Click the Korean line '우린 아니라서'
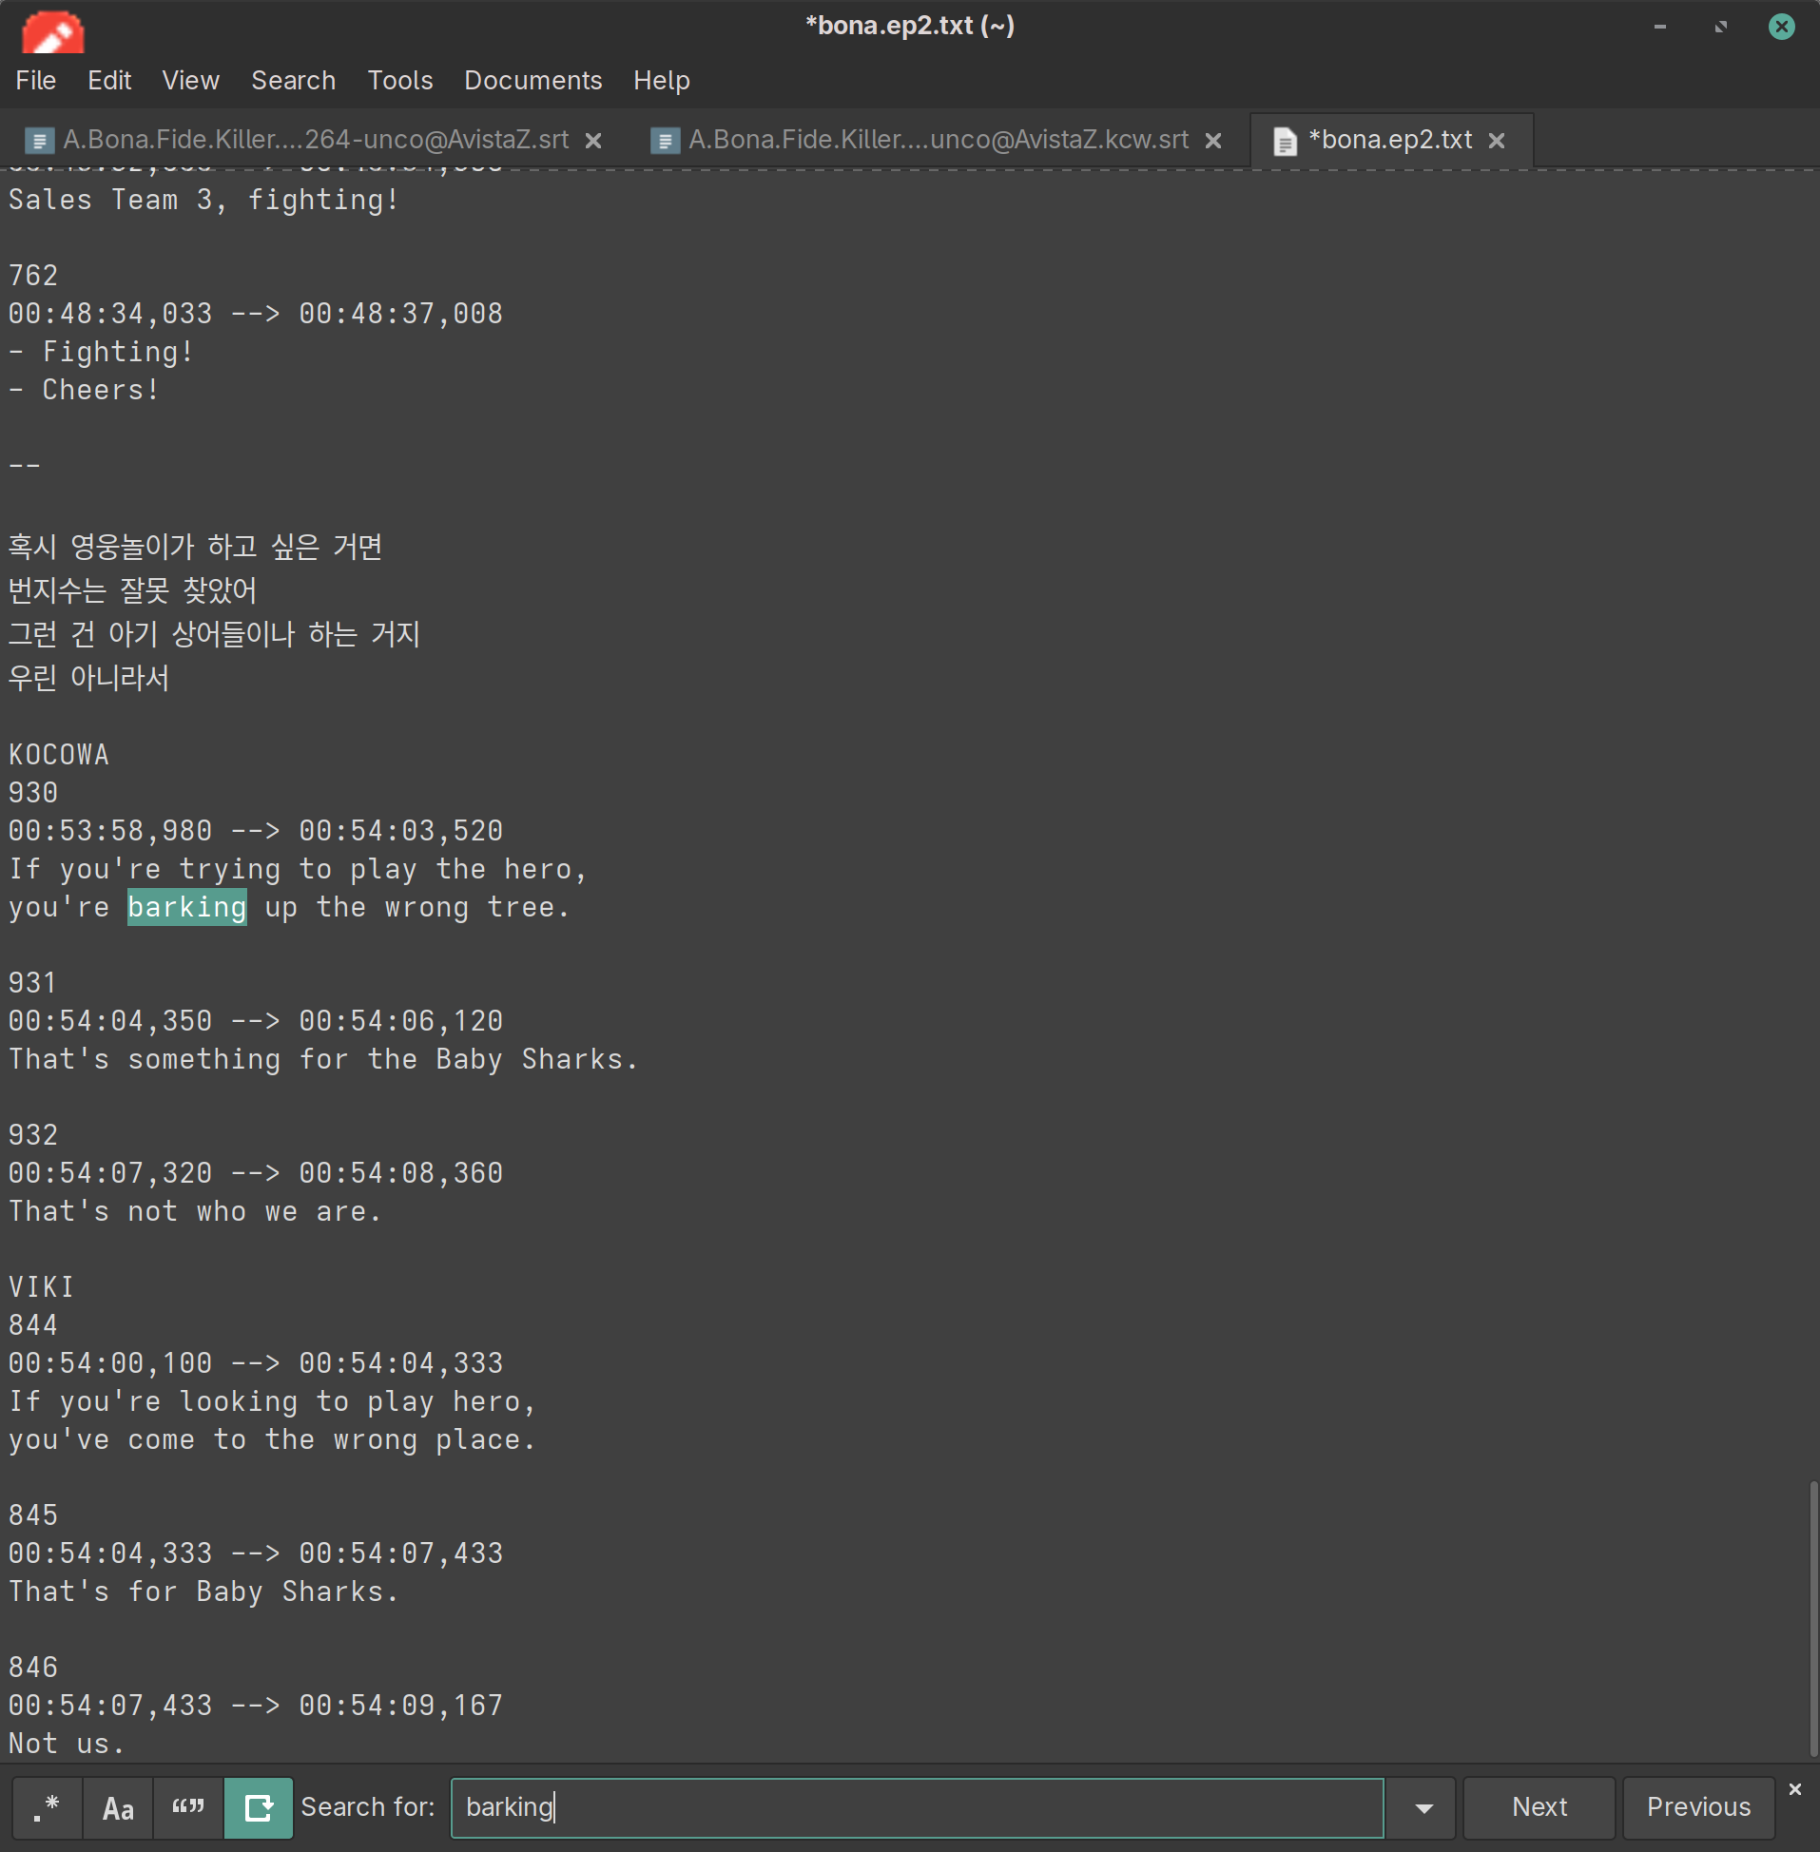1820x1852 pixels. pyautogui.click(x=88, y=678)
